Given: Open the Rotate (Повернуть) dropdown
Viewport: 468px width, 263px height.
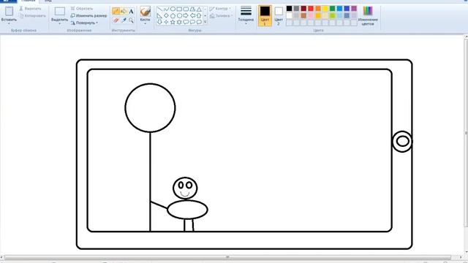Looking at the screenshot, I should [x=84, y=23].
